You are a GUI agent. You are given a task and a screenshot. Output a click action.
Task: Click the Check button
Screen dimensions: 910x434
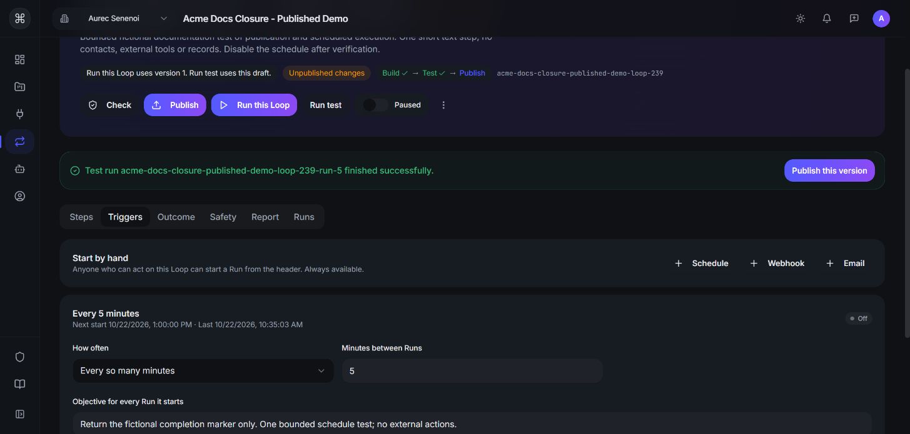pos(109,105)
